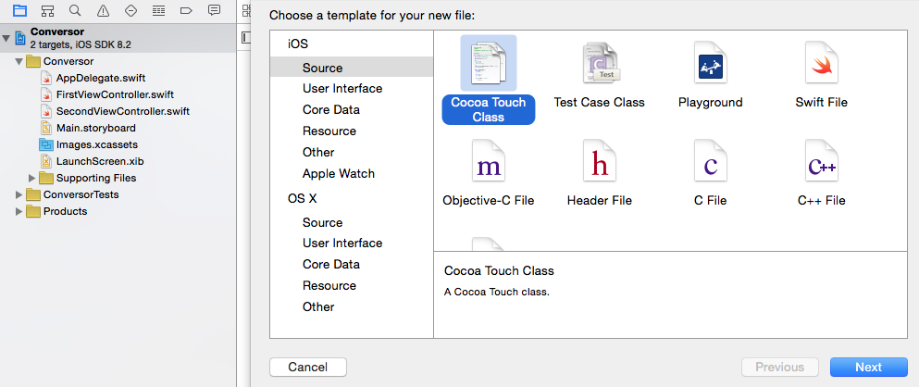Open the Report navigator speech bubble icon
The width and height of the screenshot is (919, 387).
(214, 10)
